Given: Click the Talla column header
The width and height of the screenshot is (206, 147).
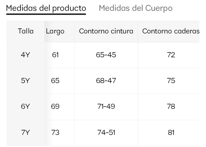Looking at the screenshot, I should (x=25, y=31).
